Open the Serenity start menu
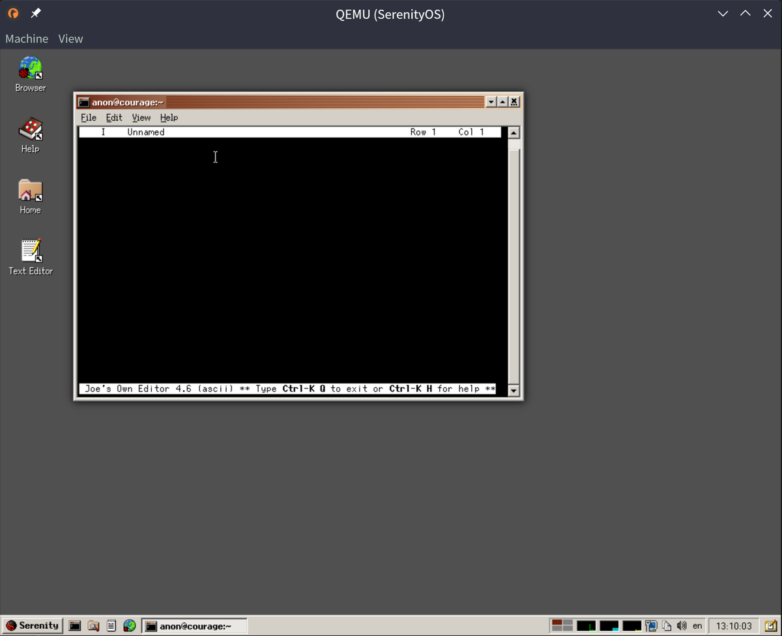782x636 pixels. click(32, 626)
